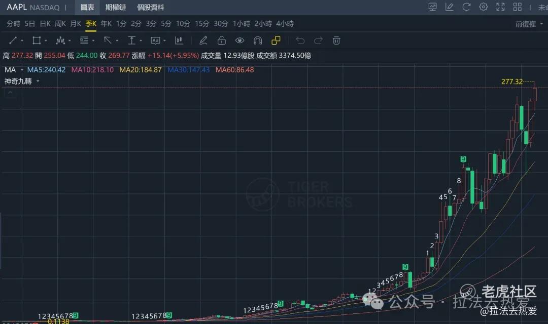
Task: Select the trend line drawing tool
Action: [x=13, y=40]
